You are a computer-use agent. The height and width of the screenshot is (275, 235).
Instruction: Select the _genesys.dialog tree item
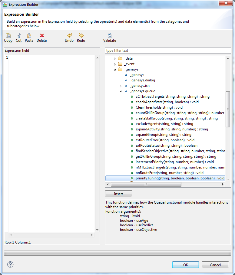(142, 80)
